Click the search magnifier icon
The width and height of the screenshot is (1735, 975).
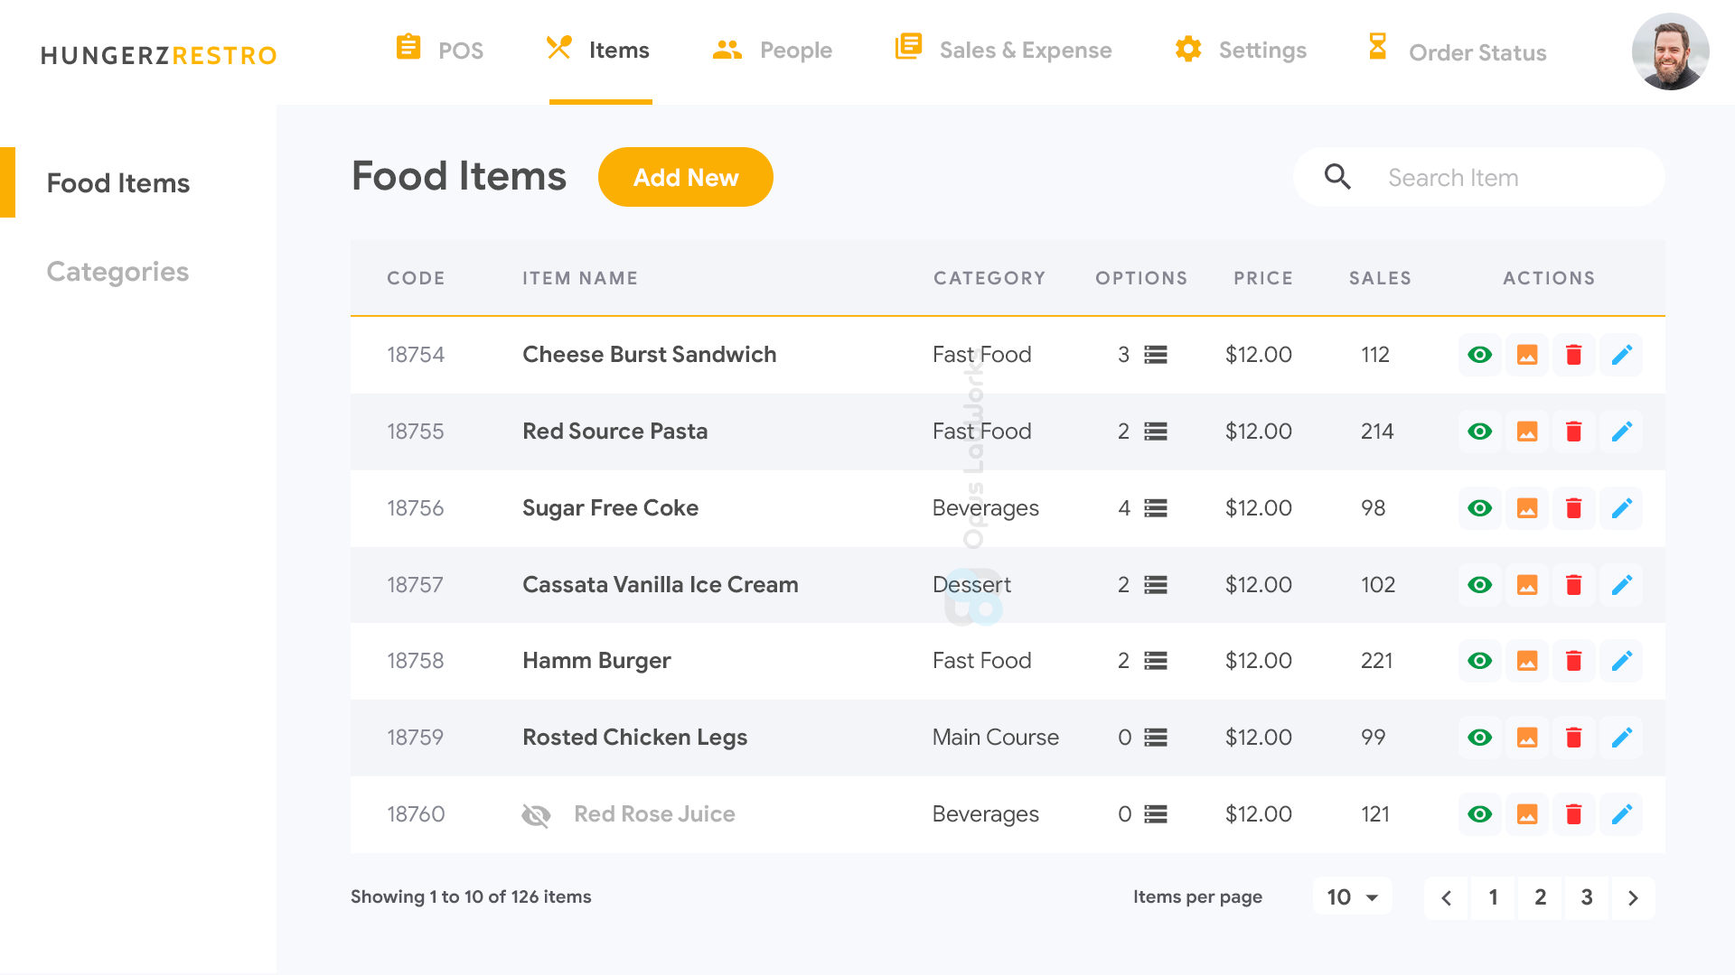[1337, 177]
